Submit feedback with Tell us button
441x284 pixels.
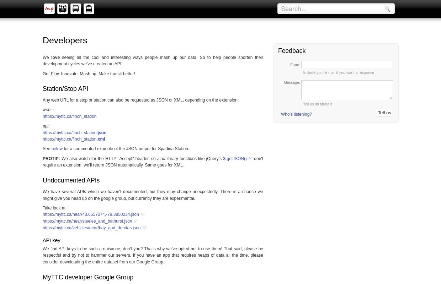click(x=384, y=113)
